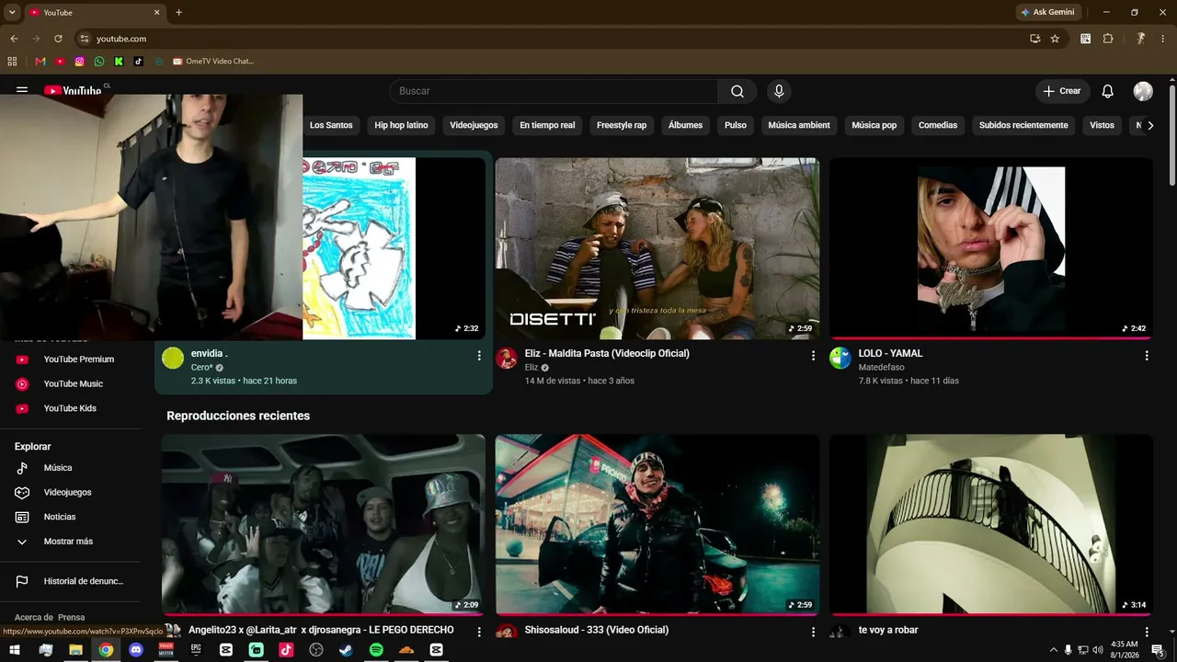The width and height of the screenshot is (1177, 662).
Task: Select the Freestyle rap chip
Action: pyautogui.click(x=622, y=125)
